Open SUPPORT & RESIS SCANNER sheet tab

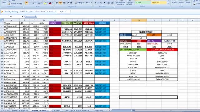click(x=77, y=110)
